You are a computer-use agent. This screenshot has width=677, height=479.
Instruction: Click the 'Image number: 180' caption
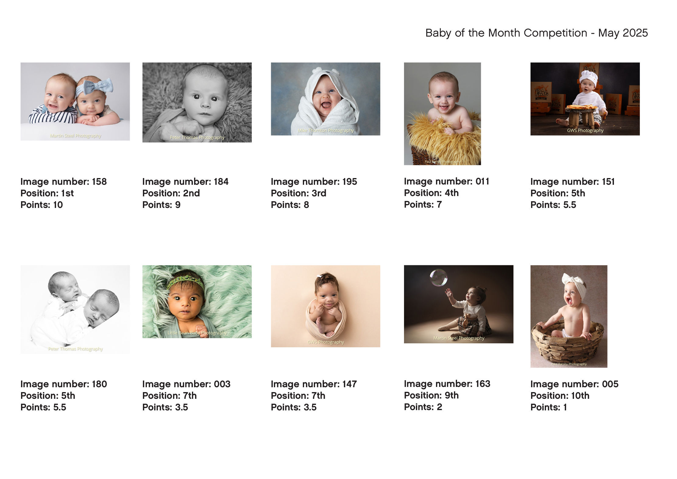63,384
